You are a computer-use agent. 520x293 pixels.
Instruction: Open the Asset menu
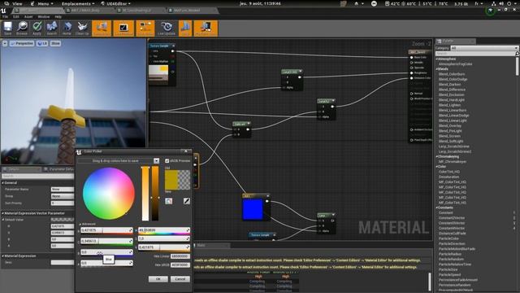tap(28, 16)
